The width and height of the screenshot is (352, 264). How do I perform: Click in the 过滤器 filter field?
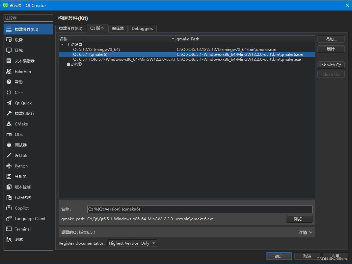click(28, 18)
